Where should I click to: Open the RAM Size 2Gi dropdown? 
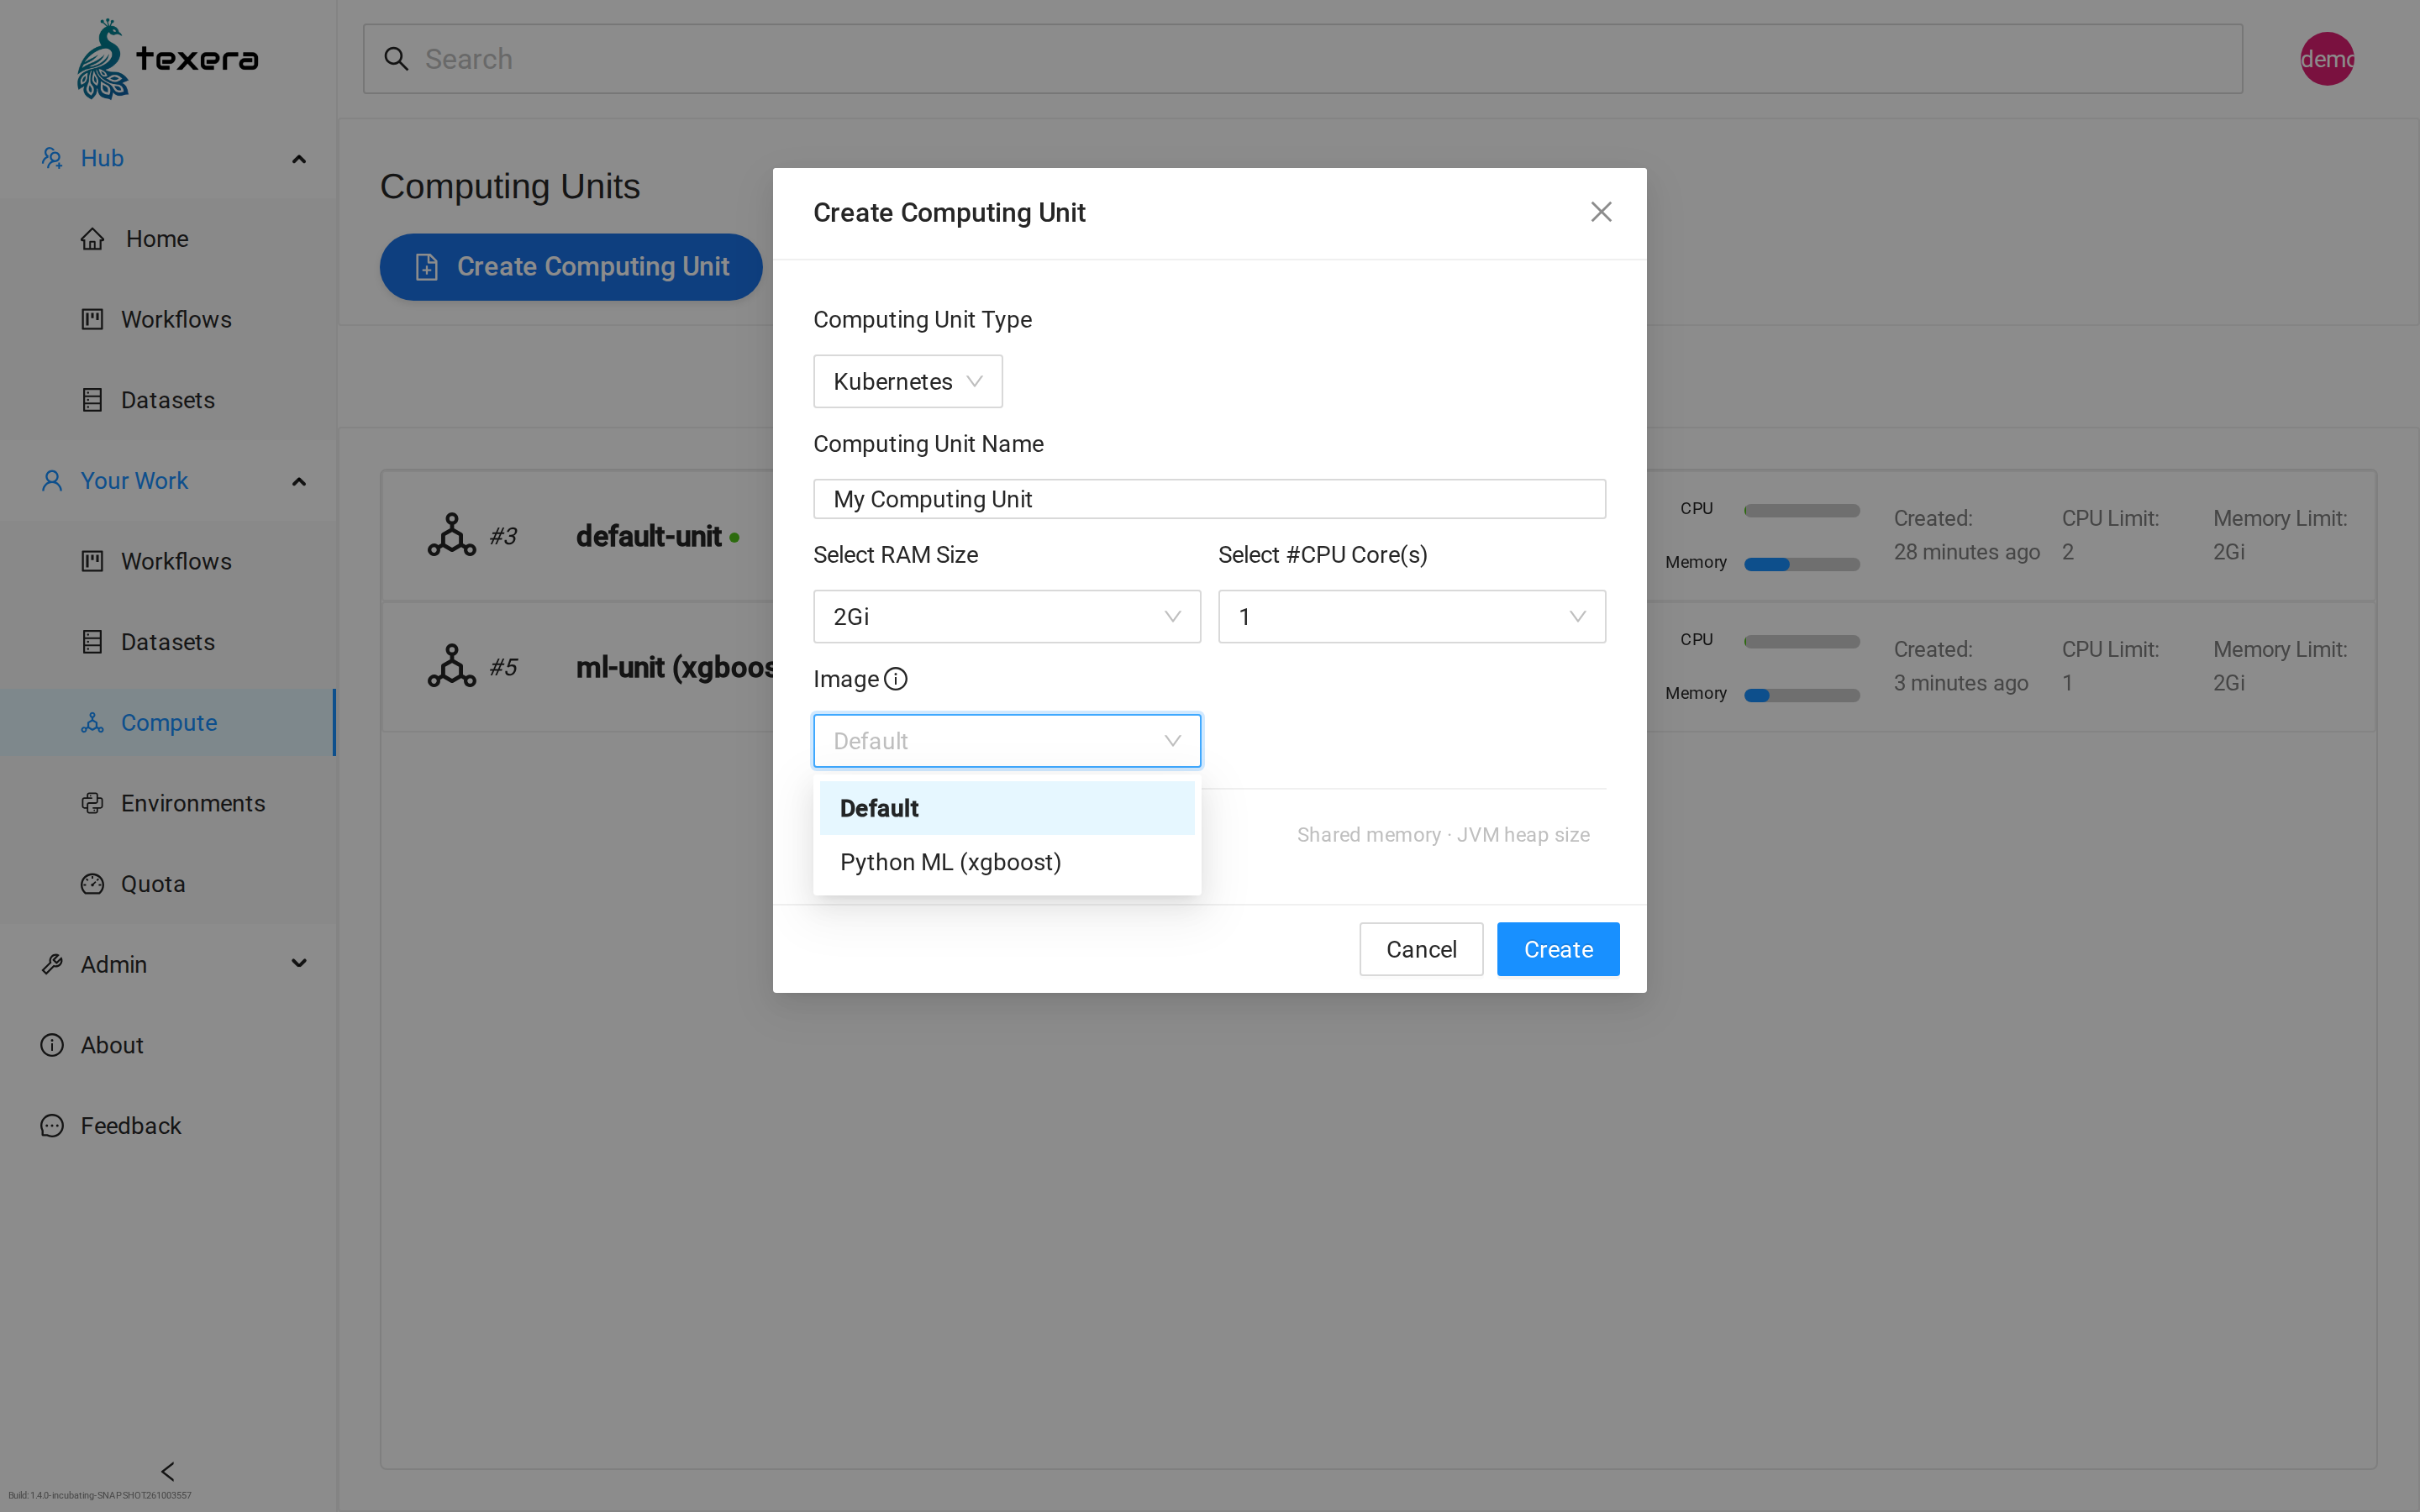(1006, 616)
